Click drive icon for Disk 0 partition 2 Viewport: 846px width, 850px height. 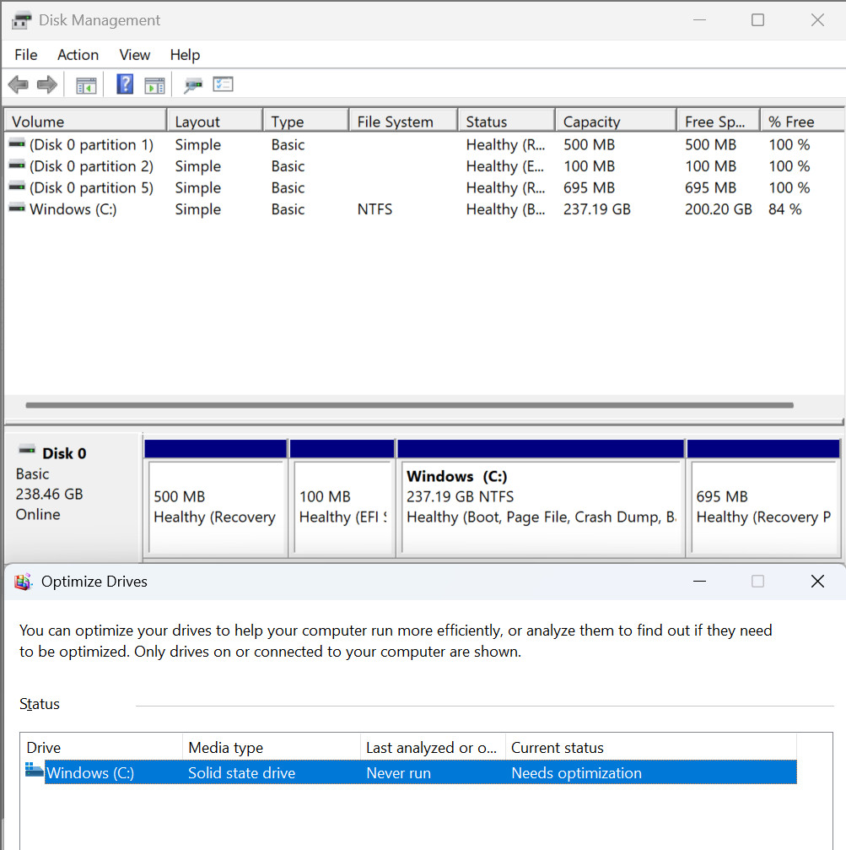tap(18, 165)
